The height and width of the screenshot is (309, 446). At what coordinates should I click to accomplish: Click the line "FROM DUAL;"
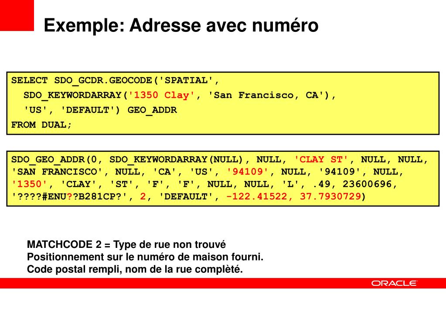coord(41,125)
